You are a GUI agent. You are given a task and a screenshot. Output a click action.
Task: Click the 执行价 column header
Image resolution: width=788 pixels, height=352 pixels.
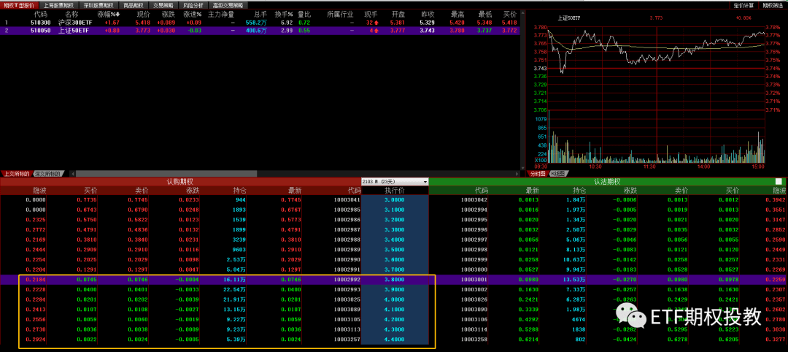pyautogui.click(x=395, y=191)
